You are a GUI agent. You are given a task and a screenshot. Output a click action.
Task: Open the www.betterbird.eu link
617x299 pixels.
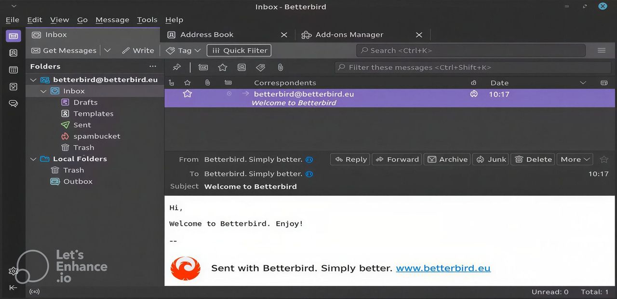[443, 268]
